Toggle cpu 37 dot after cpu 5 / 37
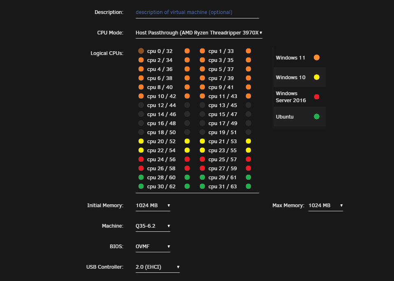 click(x=248, y=69)
